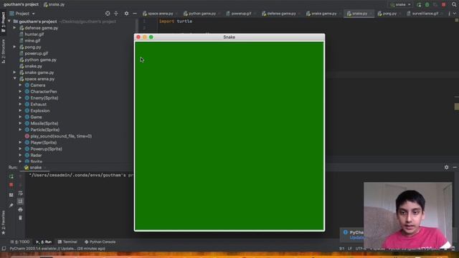The height and width of the screenshot is (258, 459).
Task: Click the Restore Layout icon in Run panel
Action: pyautogui.click(x=11, y=195)
